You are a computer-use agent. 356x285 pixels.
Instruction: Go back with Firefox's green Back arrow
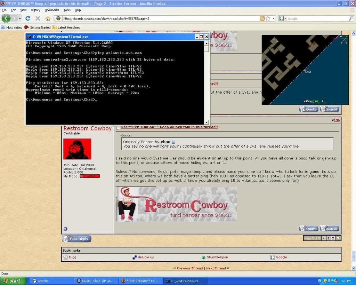6,18
